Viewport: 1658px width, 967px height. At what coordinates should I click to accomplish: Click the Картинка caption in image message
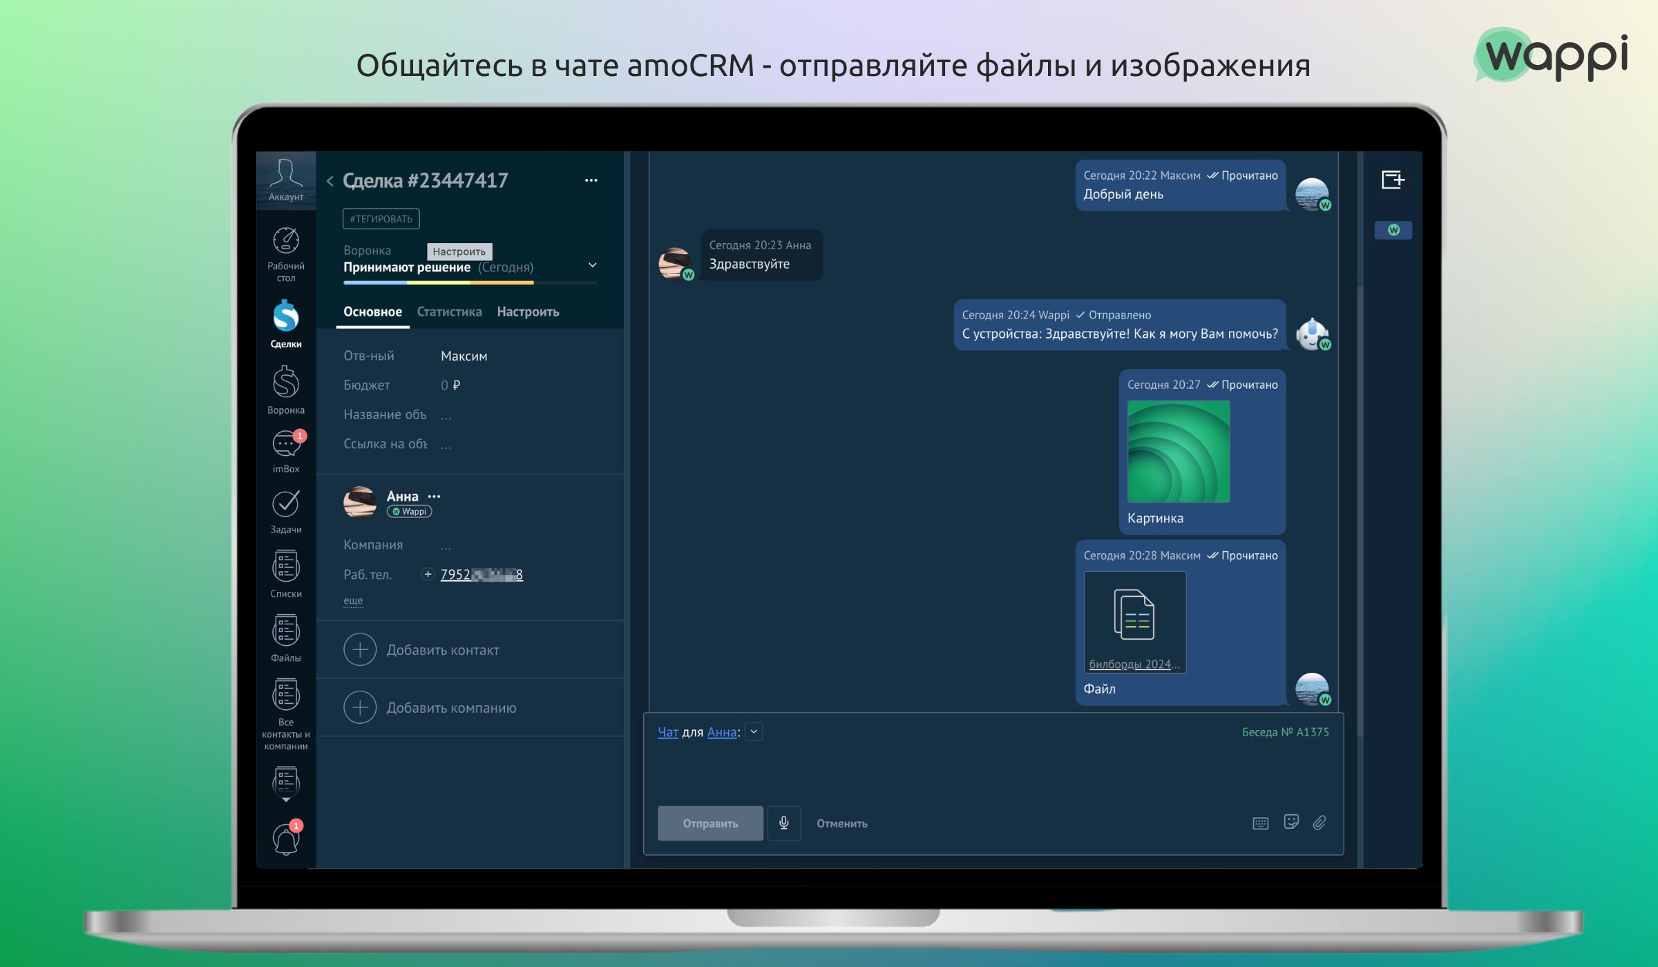click(1155, 519)
